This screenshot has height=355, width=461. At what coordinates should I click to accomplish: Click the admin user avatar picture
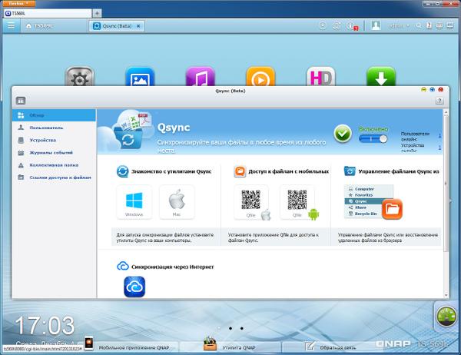click(x=376, y=25)
